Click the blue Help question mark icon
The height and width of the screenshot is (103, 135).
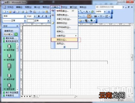click(x=109, y=12)
